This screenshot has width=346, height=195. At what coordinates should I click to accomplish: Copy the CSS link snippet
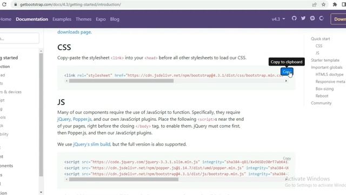287,71
